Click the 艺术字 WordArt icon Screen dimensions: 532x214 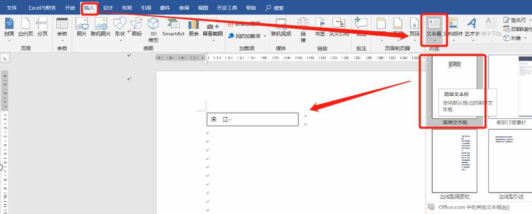pyautogui.click(x=471, y=24)
